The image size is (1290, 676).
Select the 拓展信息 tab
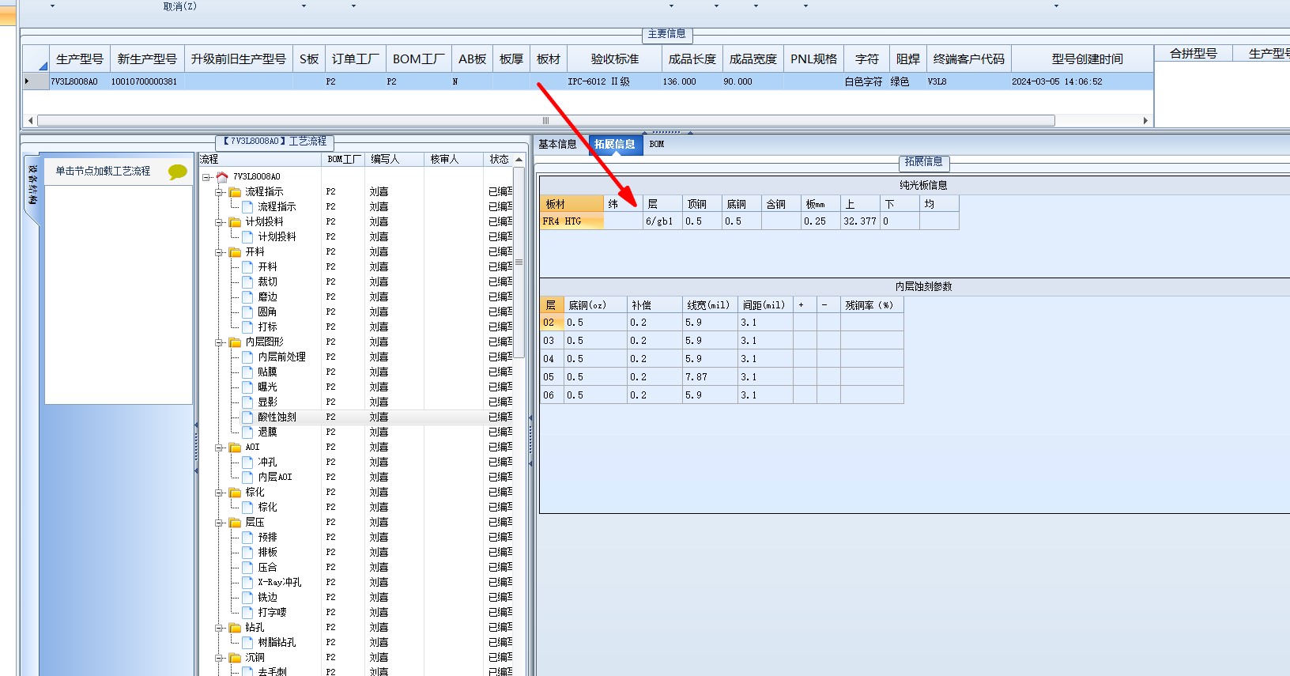coord(615,144)
